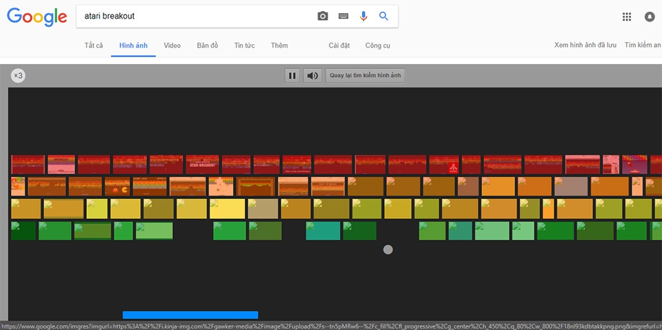Click the blue paddle
662x330 pixels.
pyautogui.click(x=190, y=315)
